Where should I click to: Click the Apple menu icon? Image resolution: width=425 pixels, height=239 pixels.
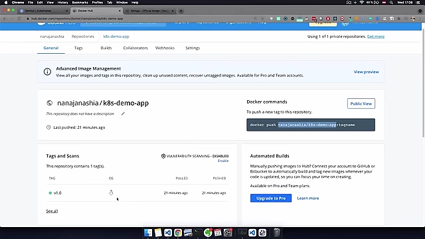[x=6, y=3]
